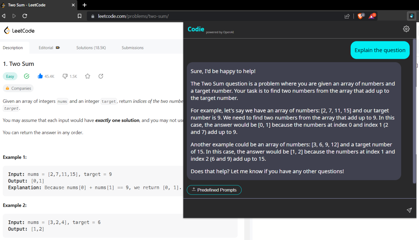Go forward in browser history
419x240 pixels.
pyautogui.click(x=14, y=16)
